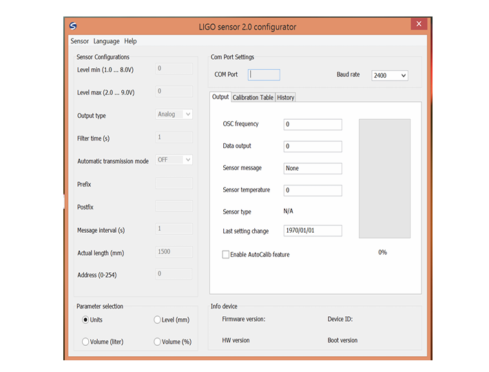Click the Address (0-254) field

[x=174, y=273]
